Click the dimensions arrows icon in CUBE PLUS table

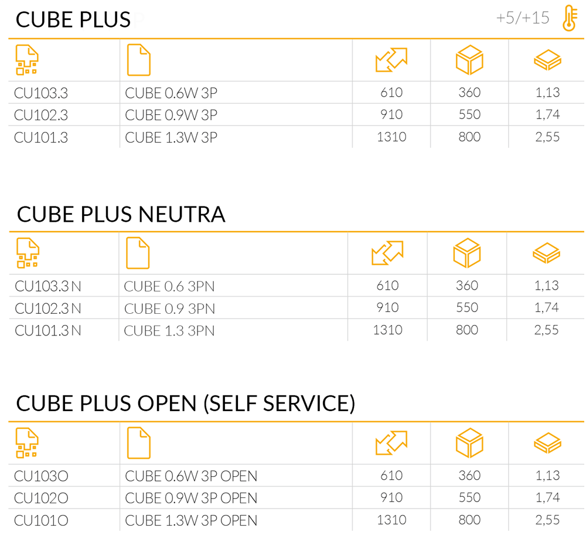pyautogui.click(x=391, y=60)
